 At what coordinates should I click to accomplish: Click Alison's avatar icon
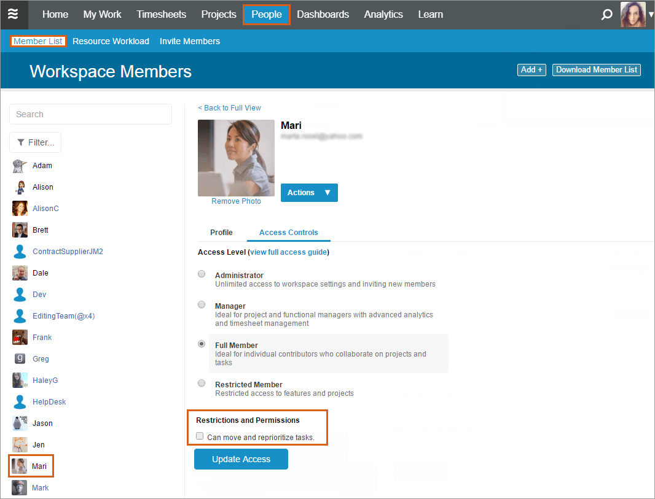(20, 187)
